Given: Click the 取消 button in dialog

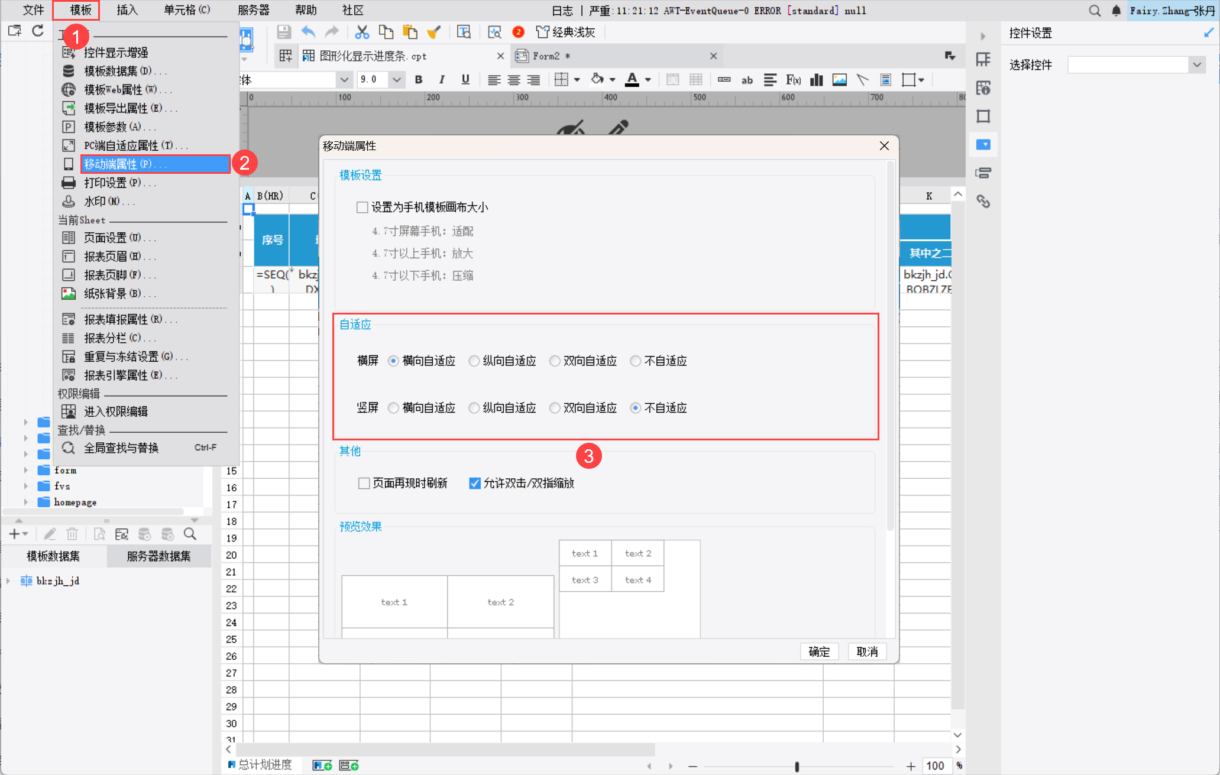Looking at the screenshot, I should pos(867,651).
